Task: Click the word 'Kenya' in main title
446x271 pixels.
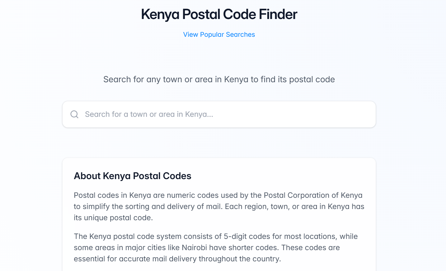Action: [160, 14]
